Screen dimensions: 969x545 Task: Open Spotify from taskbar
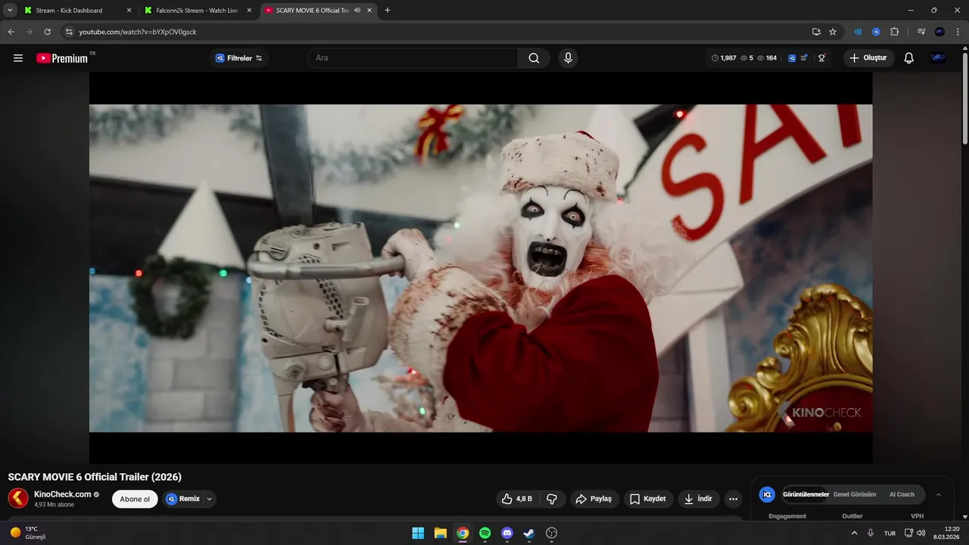click(x=485, y=533)
